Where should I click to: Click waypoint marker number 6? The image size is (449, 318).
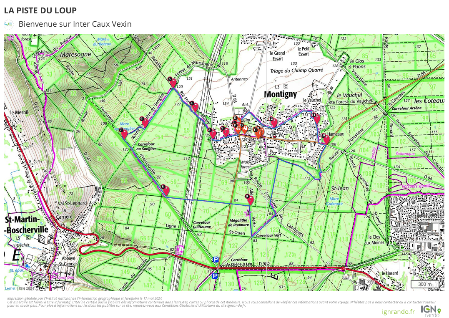click(145, 121)
